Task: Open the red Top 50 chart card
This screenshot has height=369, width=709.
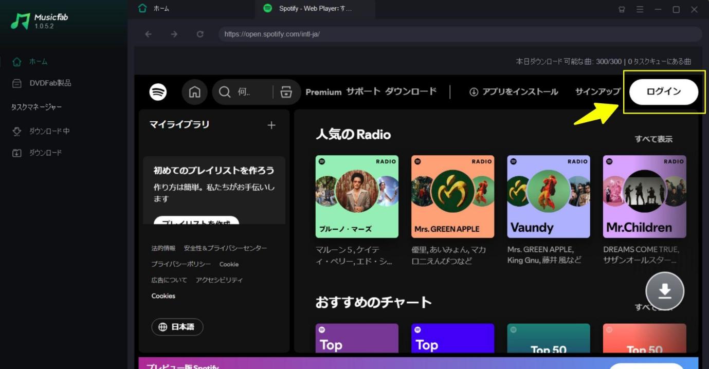Action: tap(645, 338)
